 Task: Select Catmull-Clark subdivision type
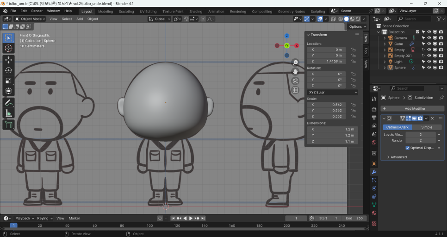(x=397, y=127)
